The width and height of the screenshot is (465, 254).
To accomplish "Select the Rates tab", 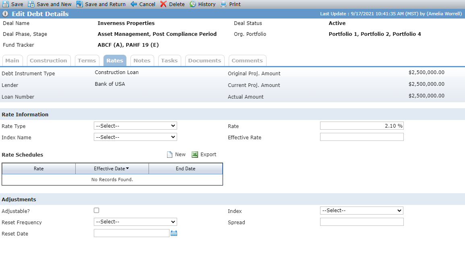I will [115, 60].
